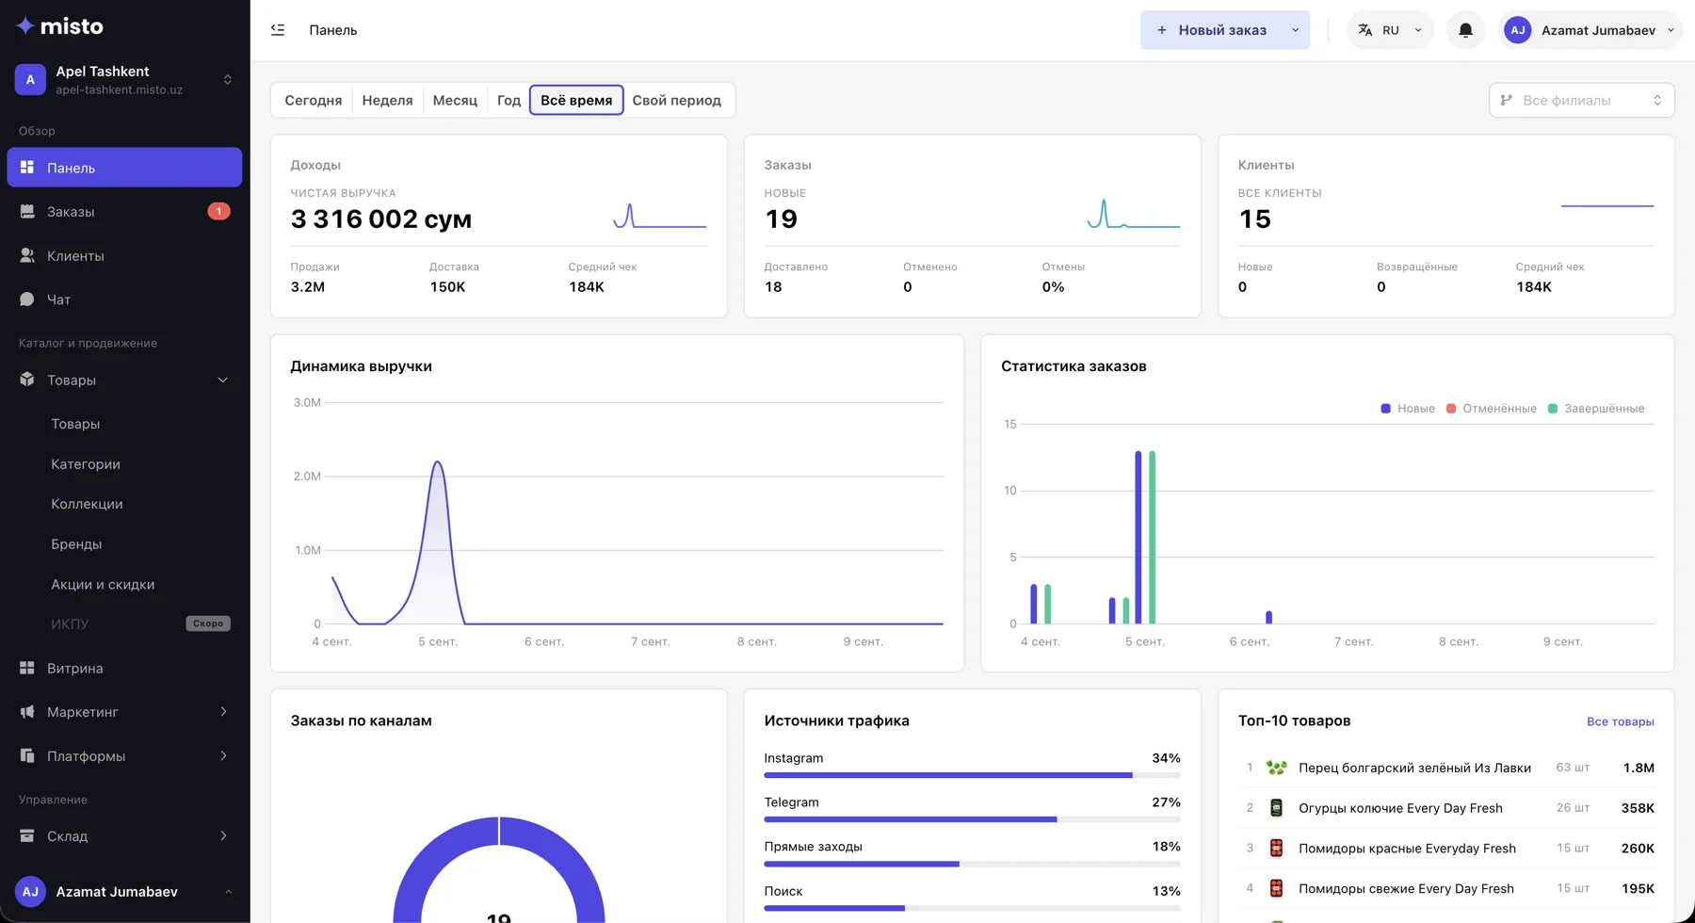Viewport: 1695px width, 923px height.
Task: Expand the Платформы sidebar section
Action: [223, 755]
